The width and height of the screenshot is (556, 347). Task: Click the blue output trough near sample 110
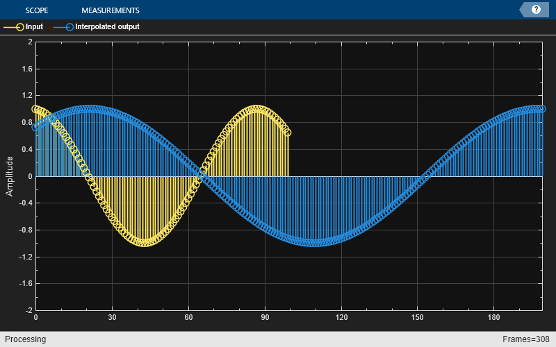pos(316,243)
